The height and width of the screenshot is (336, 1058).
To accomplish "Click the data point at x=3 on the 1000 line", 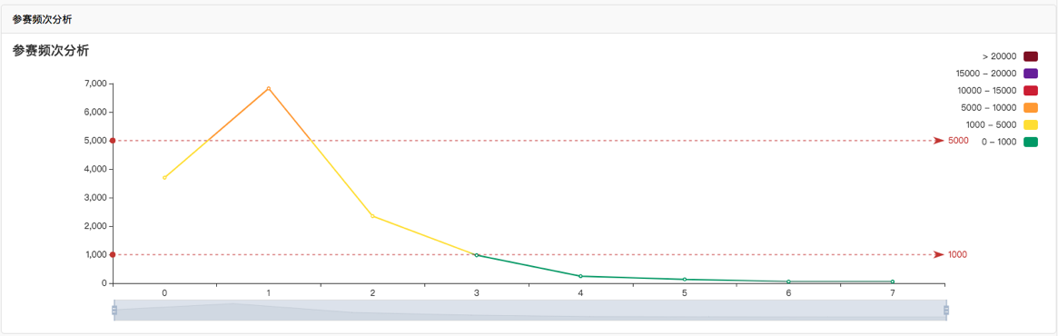I will (477, 255).
